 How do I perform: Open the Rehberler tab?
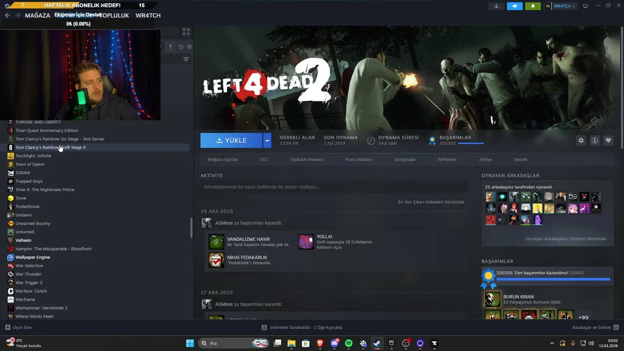point(447,159)
